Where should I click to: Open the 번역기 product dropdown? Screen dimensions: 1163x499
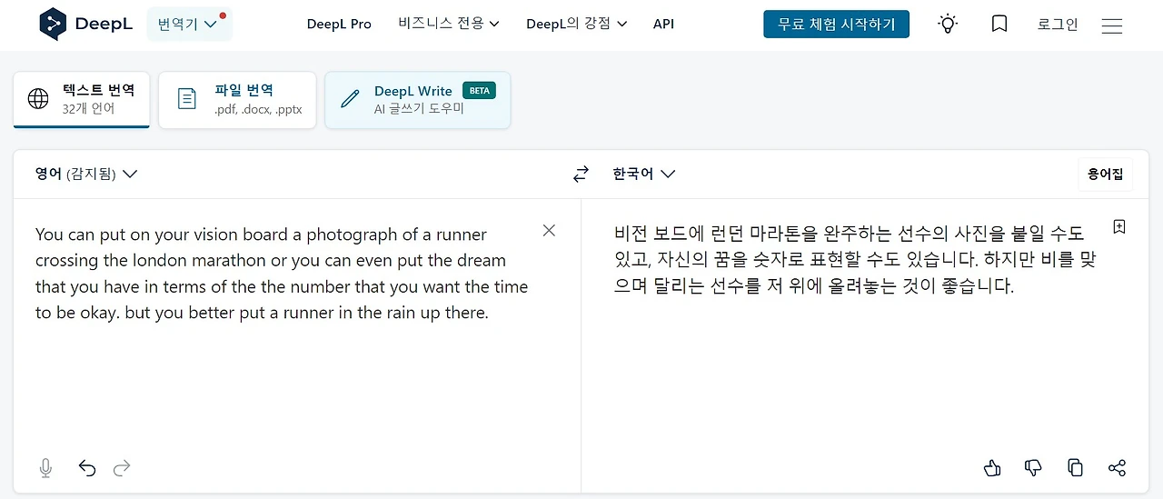[x=189, y=25]
